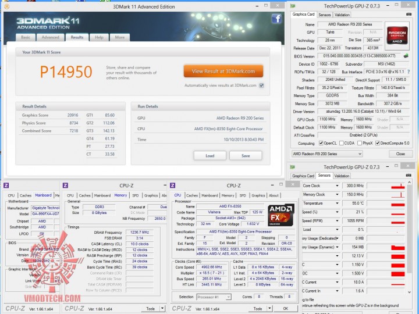419x314 pixels.
Task: Open the GPU Load sensor dropdown
Action: 337,230
